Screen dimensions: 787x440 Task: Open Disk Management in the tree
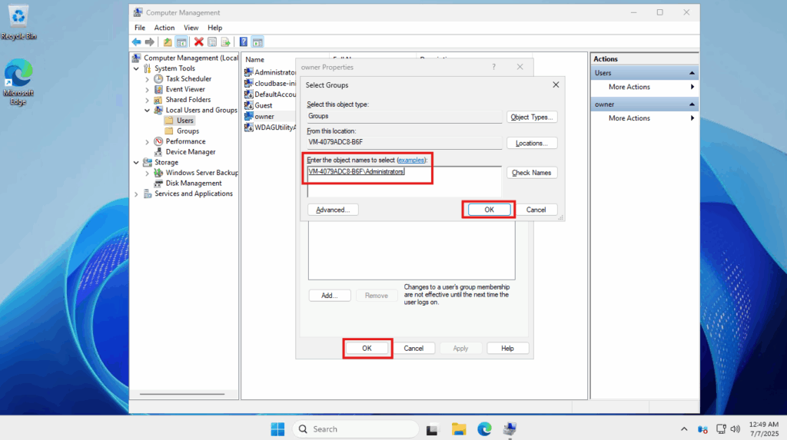tap(193, 184)
